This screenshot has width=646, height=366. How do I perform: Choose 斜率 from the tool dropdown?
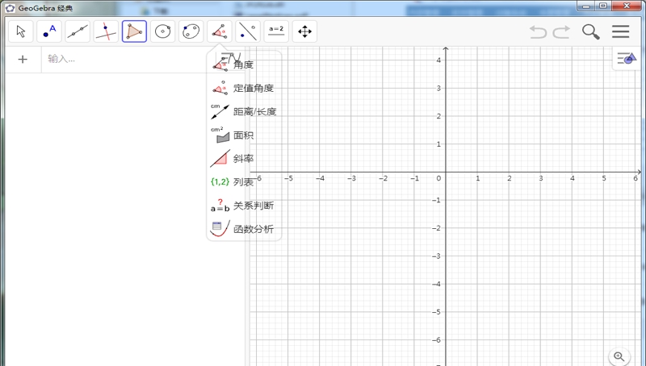point(244,158)
